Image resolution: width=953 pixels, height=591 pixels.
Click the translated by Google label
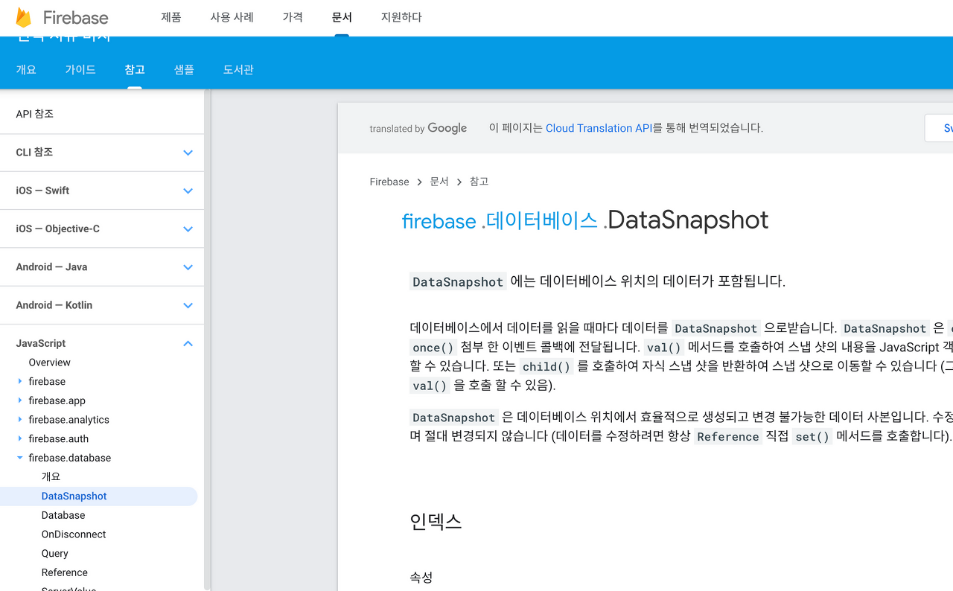point(418,128)
